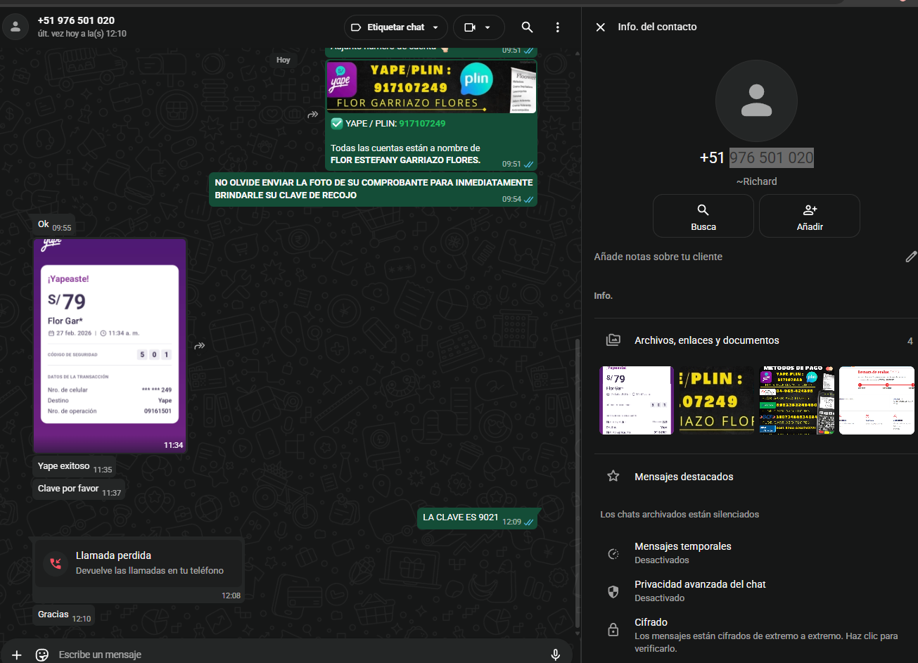This screenshot has height=663, width=918.
Task: Click the emoji picker icon
Action: click(42, 655)
